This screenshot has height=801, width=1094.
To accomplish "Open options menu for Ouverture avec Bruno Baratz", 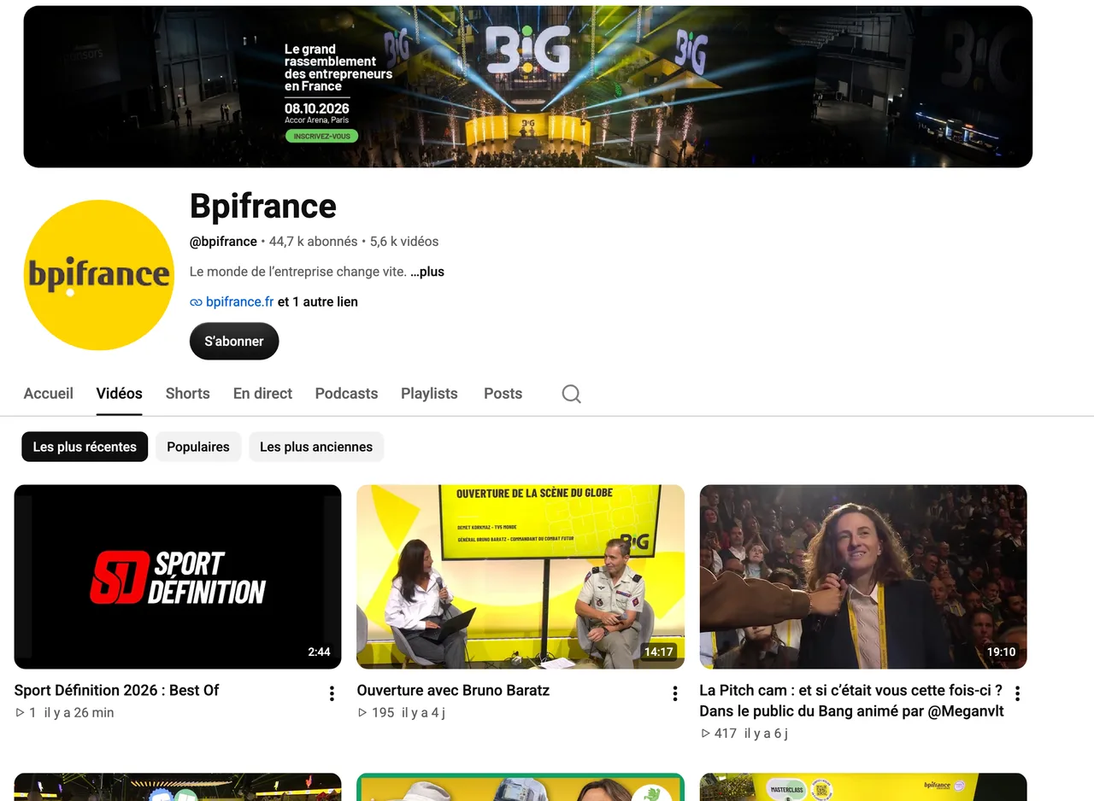I will pos(675,693).
